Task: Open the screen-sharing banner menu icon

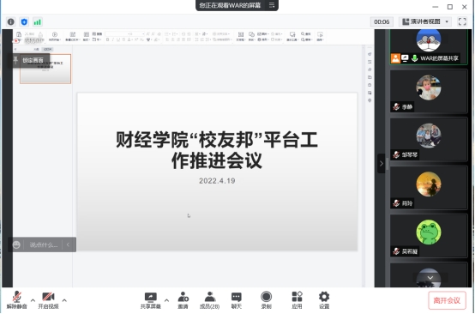Action: pyautogui.click(x=272, y=5)
